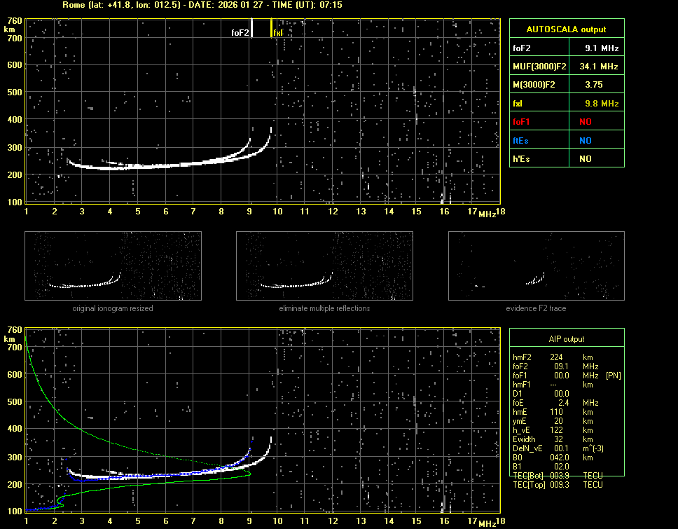Click the h'Es NO value cell
Viewport: 678px width, 529px height.
(585, 159)
